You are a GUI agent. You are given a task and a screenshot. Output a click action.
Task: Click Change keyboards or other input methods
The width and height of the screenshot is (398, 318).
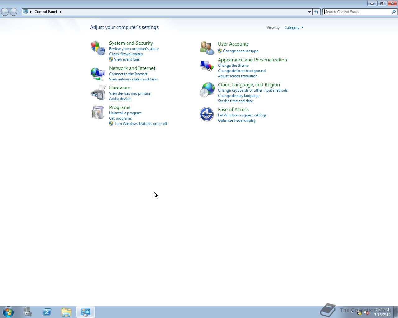click(x=253, y=90)
